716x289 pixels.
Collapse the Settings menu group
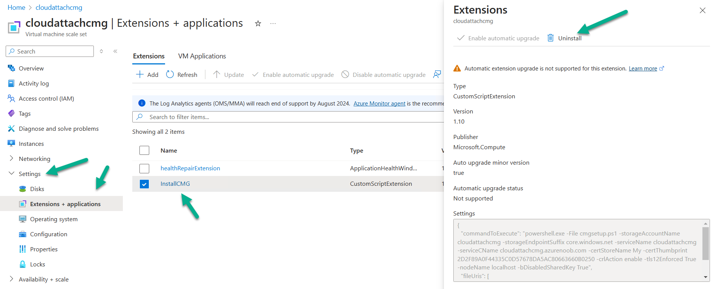pyautogui.click(x=11, y=174)
